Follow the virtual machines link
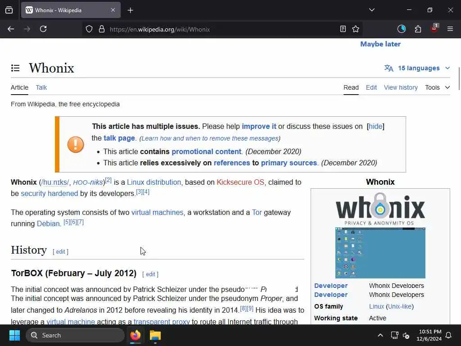The image size is (461, 346). 157,213
